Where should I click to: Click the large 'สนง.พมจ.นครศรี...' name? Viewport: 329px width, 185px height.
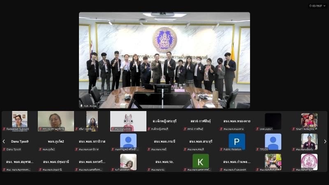[x=92, y=162]
